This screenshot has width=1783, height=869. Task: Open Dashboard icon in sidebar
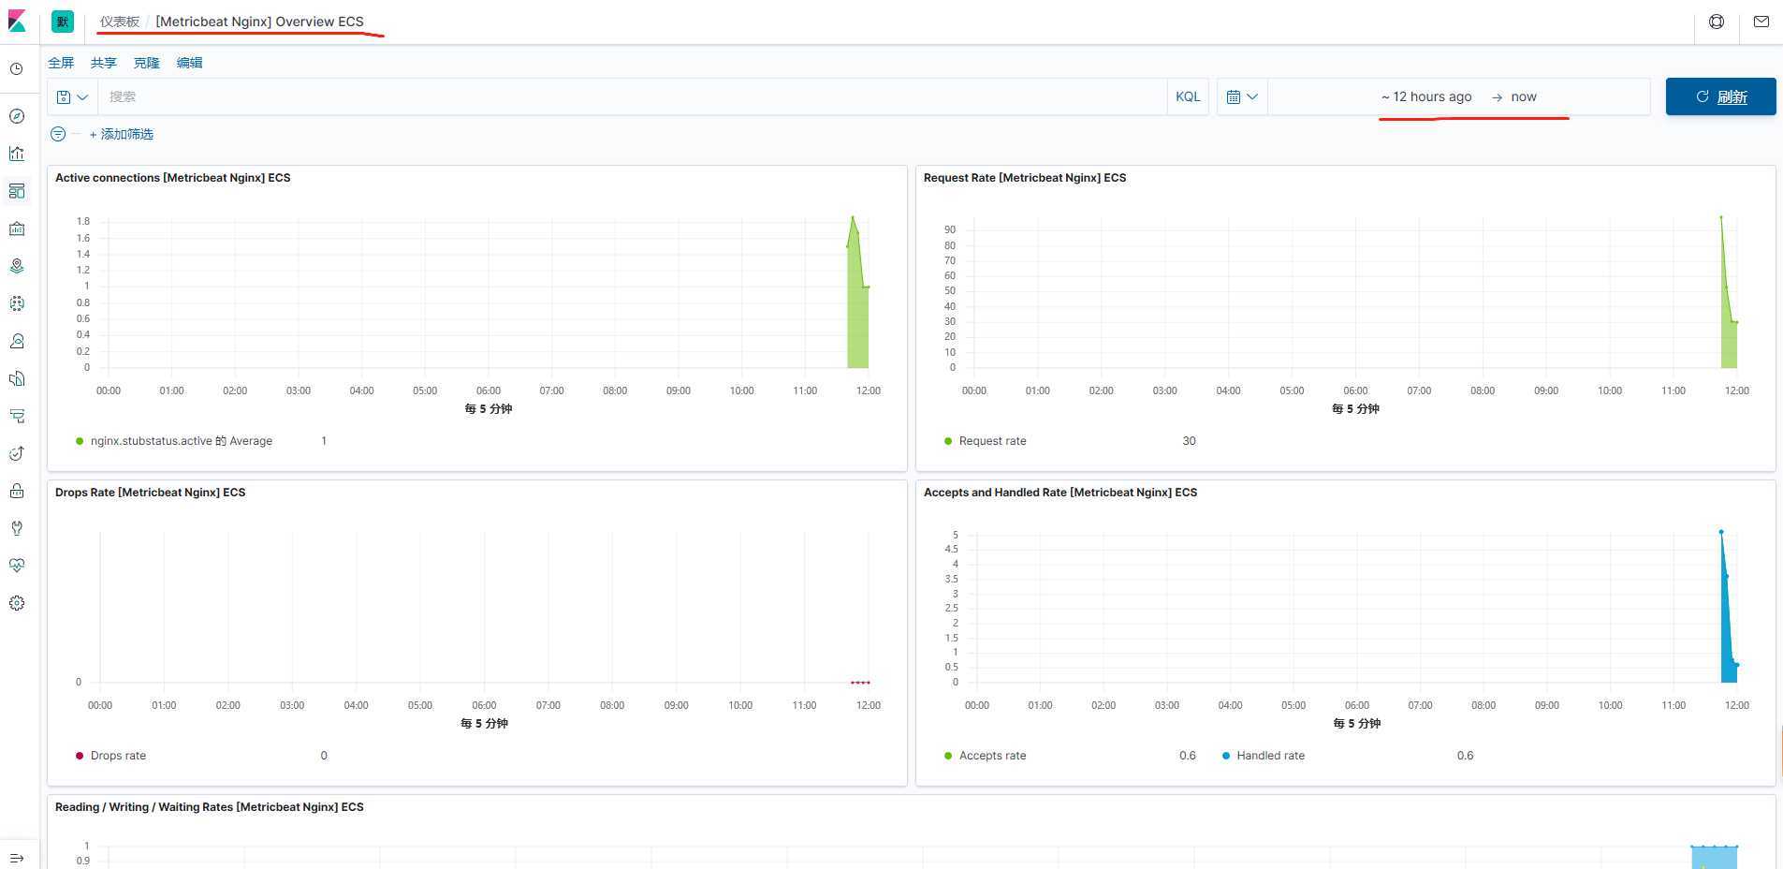17,191
